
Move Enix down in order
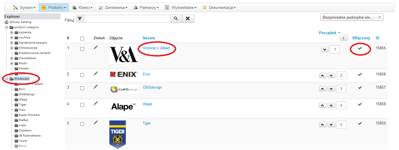pos(331,75)
